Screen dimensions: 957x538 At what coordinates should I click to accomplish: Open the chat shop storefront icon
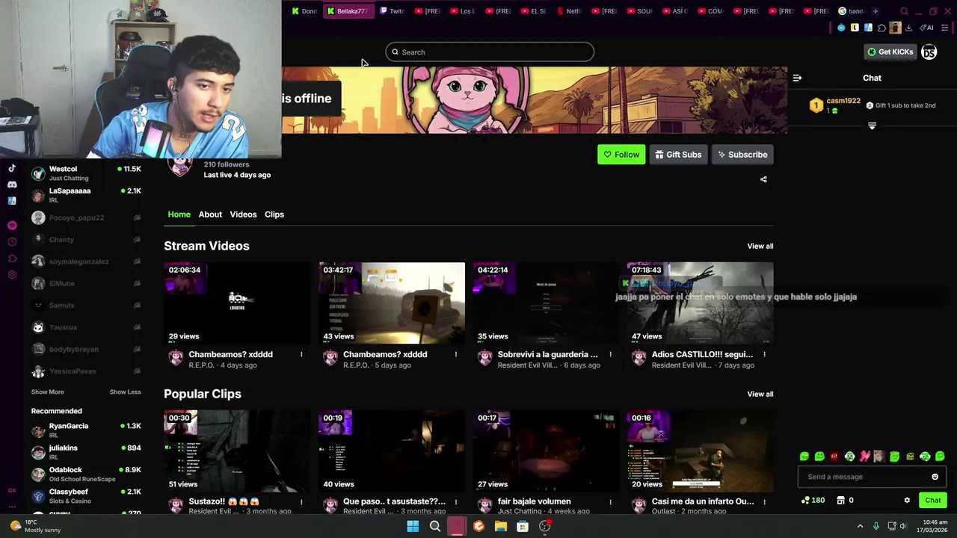(x=840, y=500)
